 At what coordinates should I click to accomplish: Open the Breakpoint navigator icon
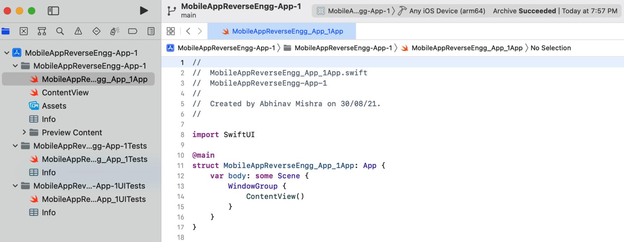(133, 31)
